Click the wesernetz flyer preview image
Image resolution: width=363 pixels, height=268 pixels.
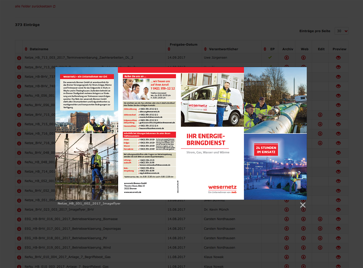181,133
